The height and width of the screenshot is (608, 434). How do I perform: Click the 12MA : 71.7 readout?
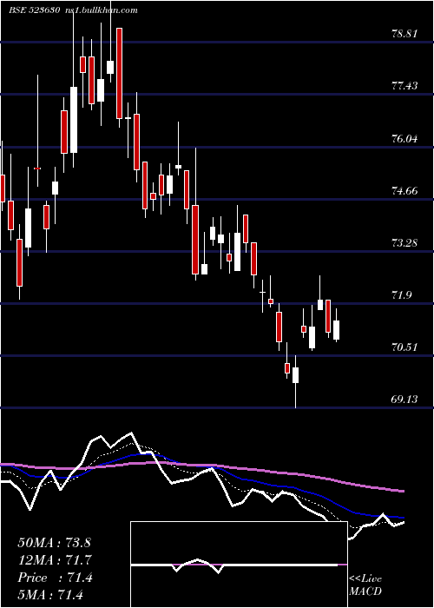54,560
